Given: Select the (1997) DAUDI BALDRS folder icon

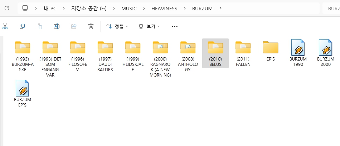Looking at the screenshot, I should (105, 47).
